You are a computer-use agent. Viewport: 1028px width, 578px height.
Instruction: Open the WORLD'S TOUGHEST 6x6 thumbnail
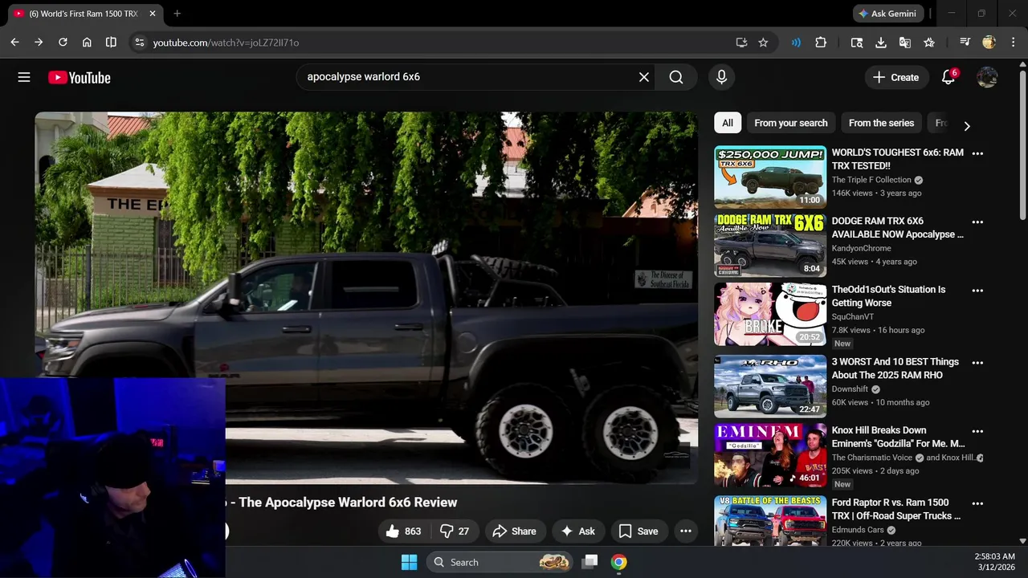tap(770, 177)
